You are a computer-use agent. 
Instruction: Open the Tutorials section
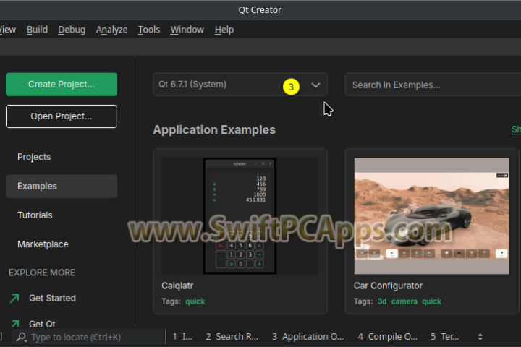(35, 215)
